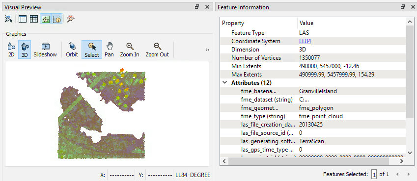
Task: Expand the Graphics toolbar overflow chevron
Action: pyautogui.click(x=207, y=50)
